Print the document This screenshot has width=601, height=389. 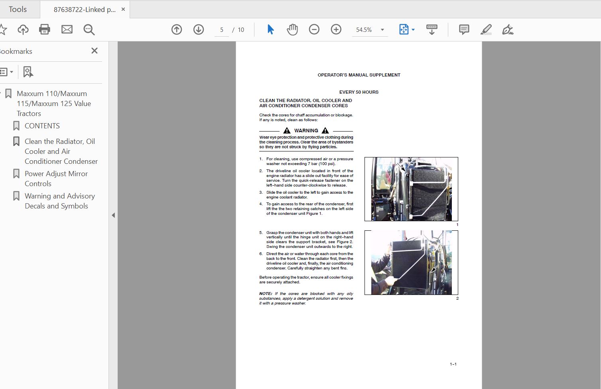coord(45,29)
